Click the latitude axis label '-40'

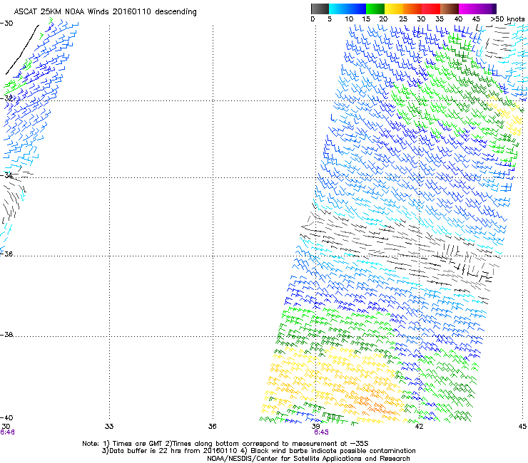(6, 417)
